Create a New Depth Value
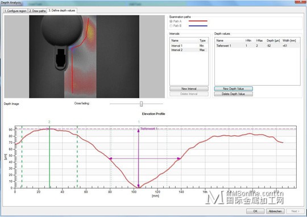 (234, 89)
